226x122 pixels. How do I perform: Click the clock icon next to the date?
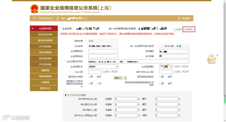point(34,18)
